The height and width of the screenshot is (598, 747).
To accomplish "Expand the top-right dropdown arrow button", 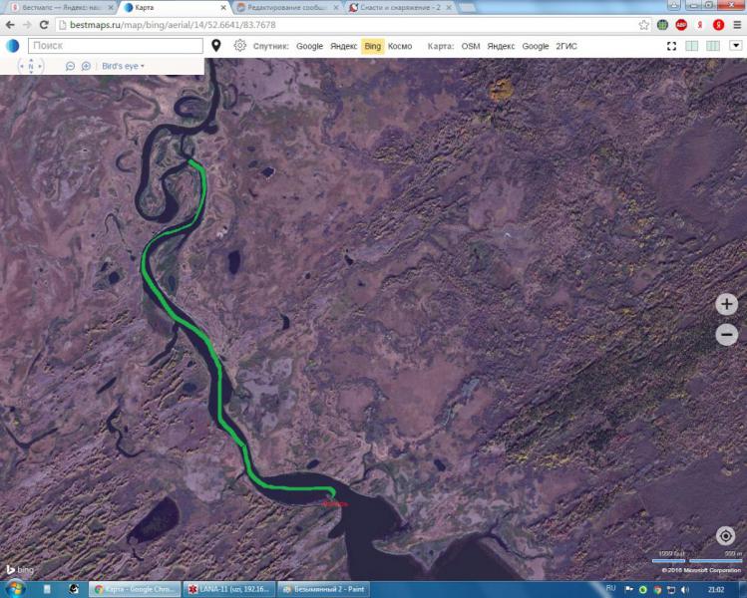I will pos(735,45).
